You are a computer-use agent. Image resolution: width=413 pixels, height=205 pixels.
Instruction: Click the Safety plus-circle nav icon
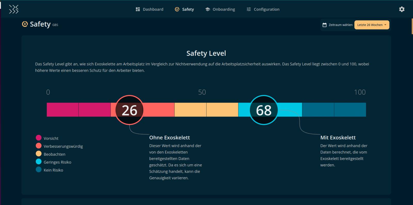(x=177, y=9)
